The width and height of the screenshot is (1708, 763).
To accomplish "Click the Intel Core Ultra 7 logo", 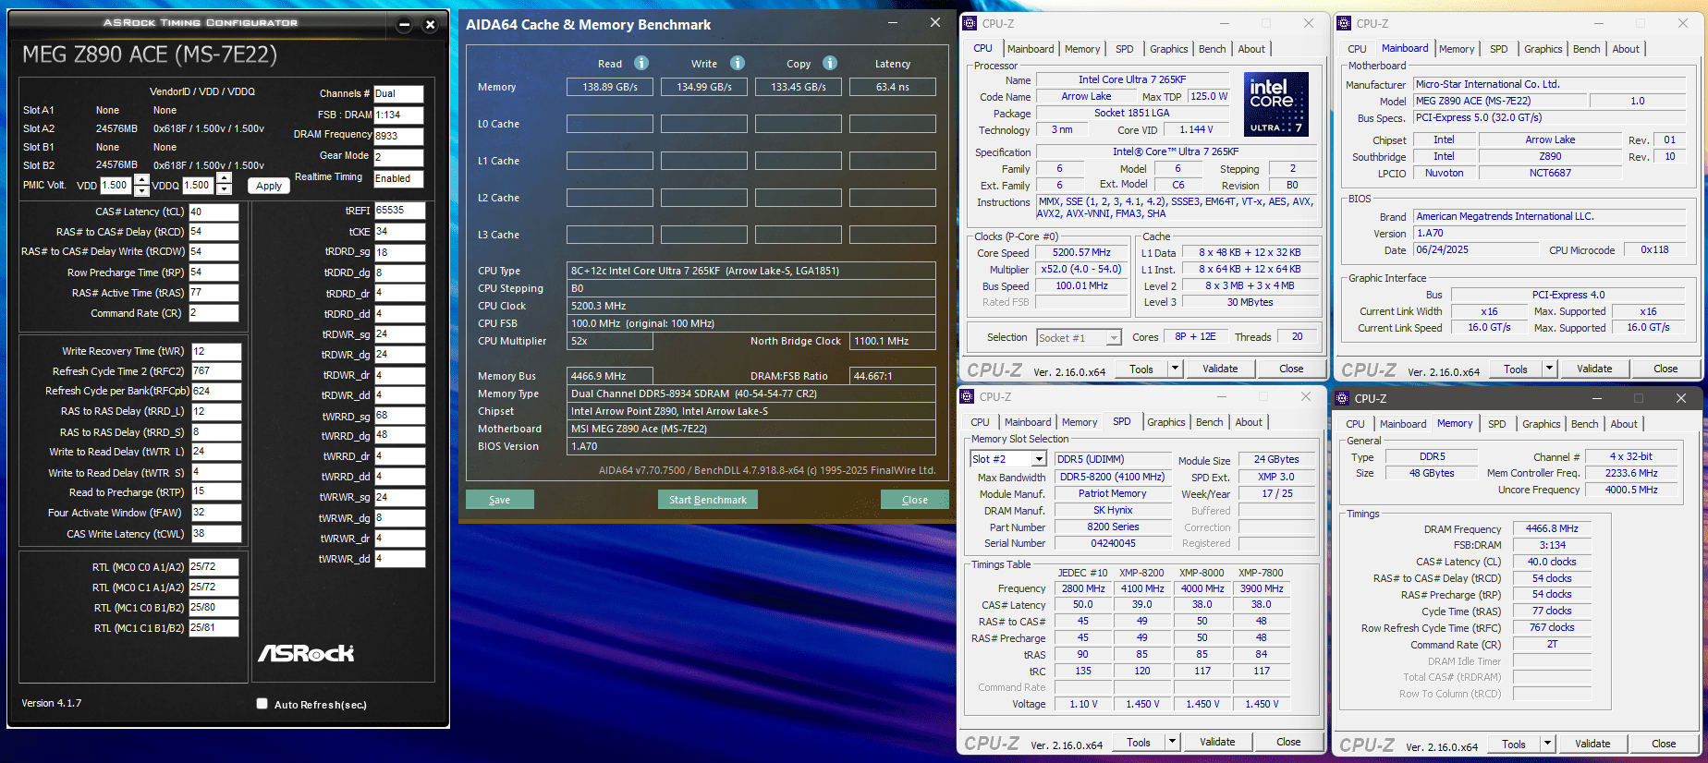I will coord(1275,103).
